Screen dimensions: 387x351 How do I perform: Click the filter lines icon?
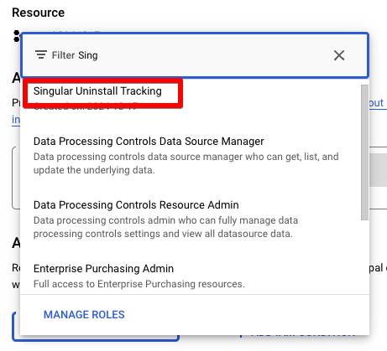(x=41, y=54)
